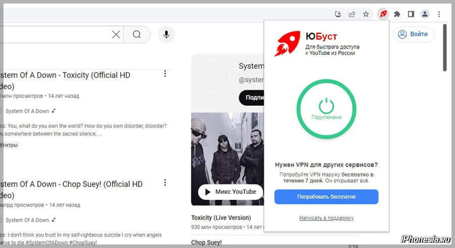Open the Написать в поддержку link
The height and width of the screenshot is (248, 455).
pos(327,218)
